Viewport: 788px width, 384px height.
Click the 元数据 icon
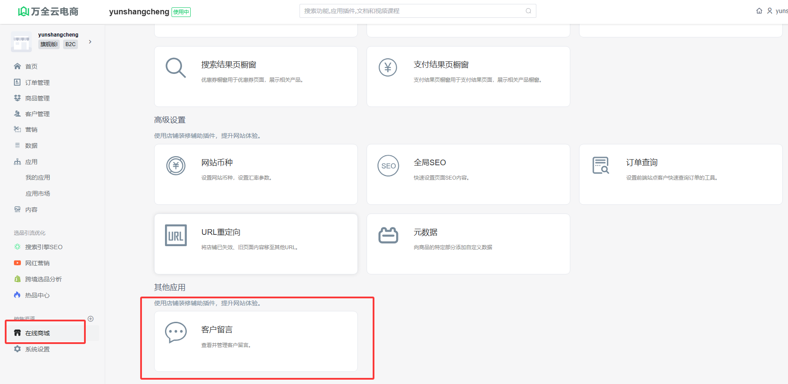coord(388,235)
